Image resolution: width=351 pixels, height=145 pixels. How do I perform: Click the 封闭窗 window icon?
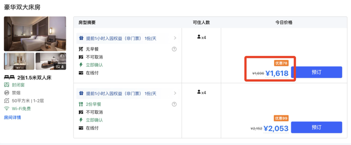click(6, 85)
